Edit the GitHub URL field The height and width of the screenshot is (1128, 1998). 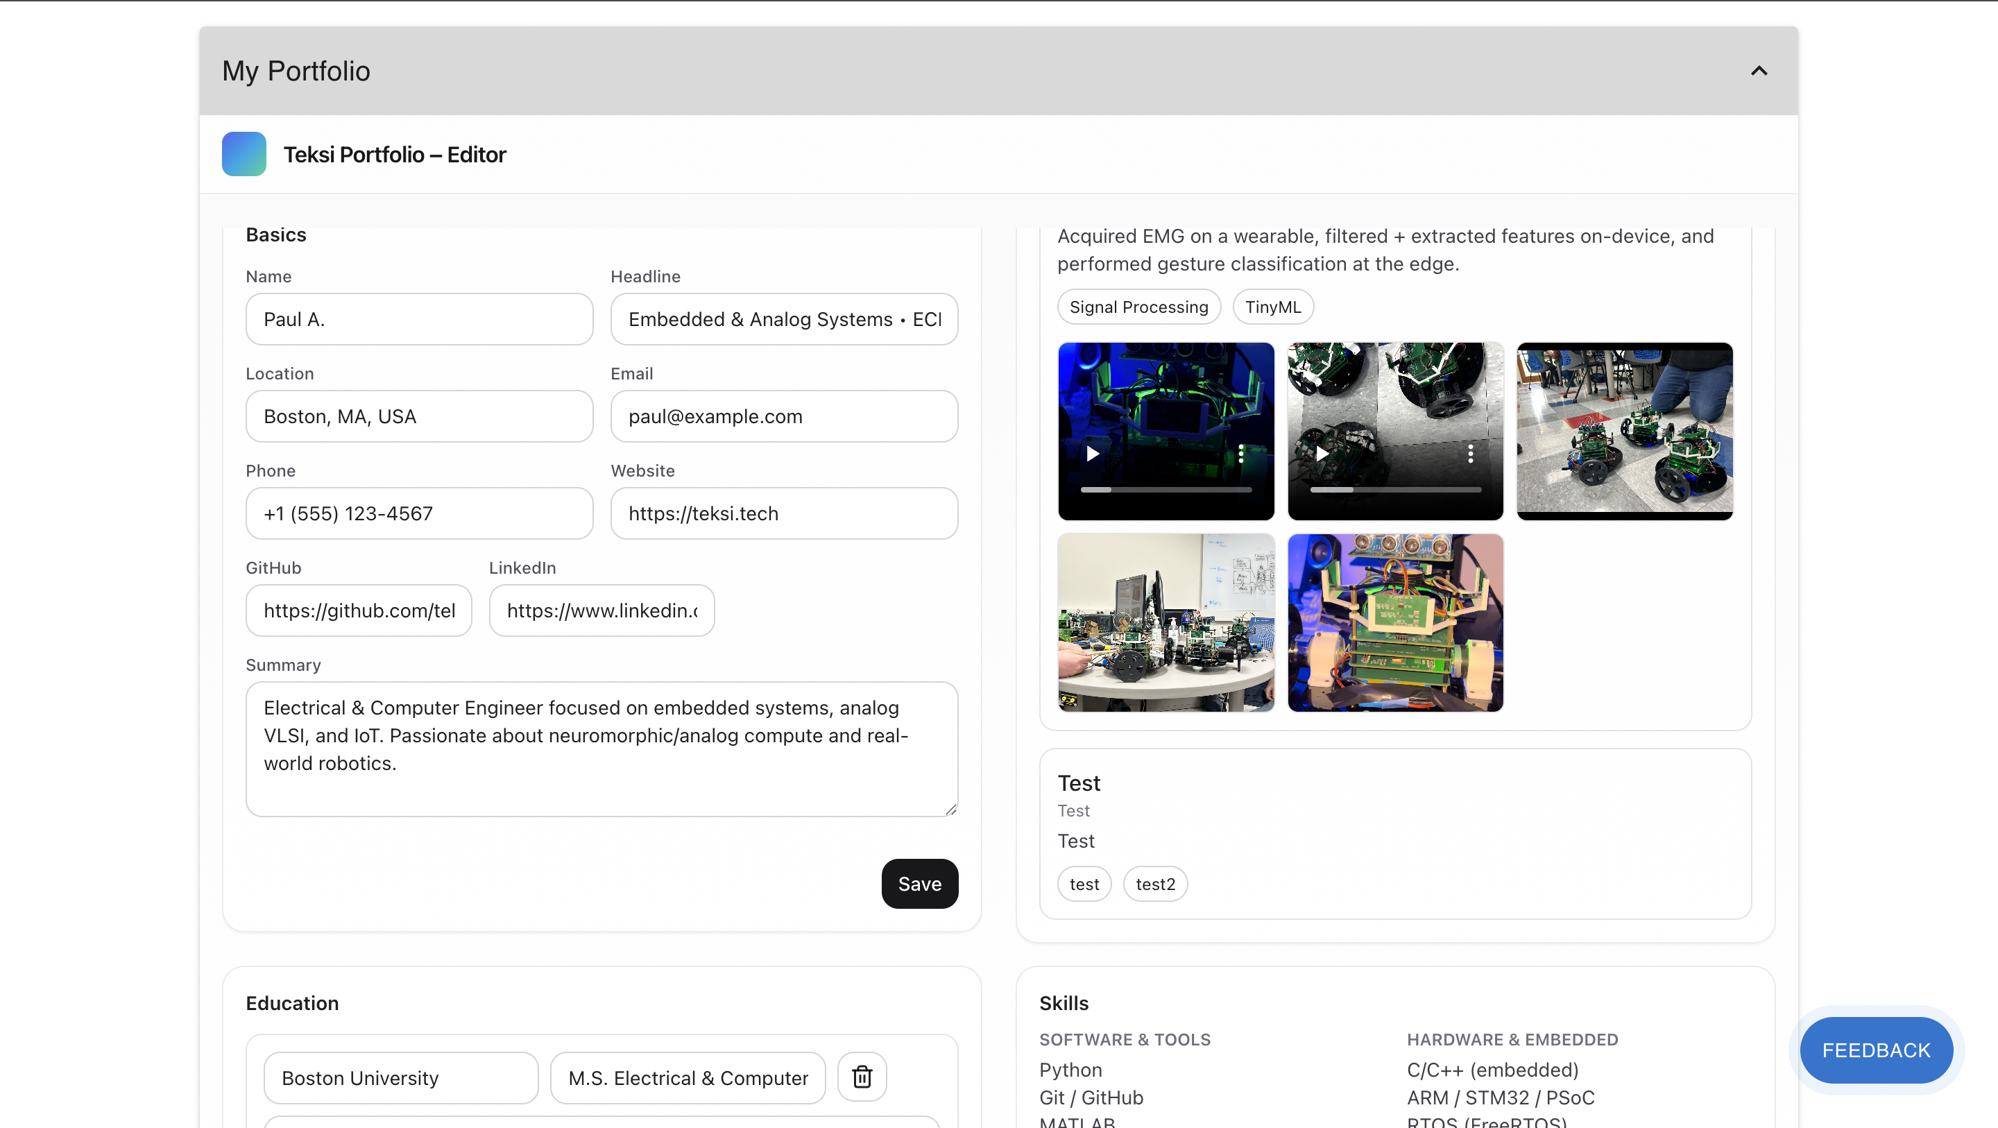click(359, 610)
